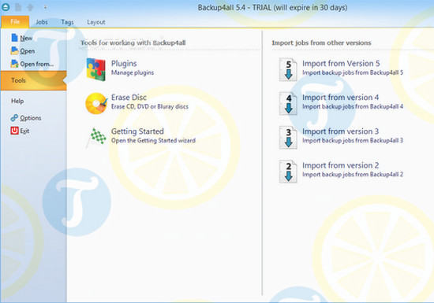Click the New file icon in sidebar
The width and height of the screenshot is (434, 303).
(14, 38)
